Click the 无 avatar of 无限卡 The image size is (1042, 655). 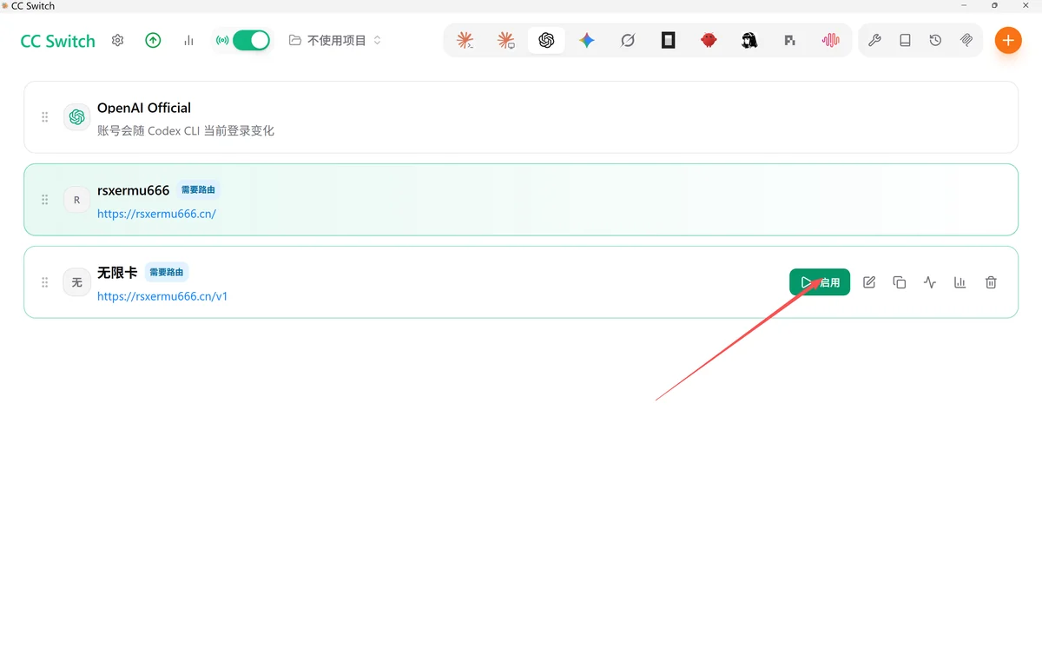click(x=76, y=282)
